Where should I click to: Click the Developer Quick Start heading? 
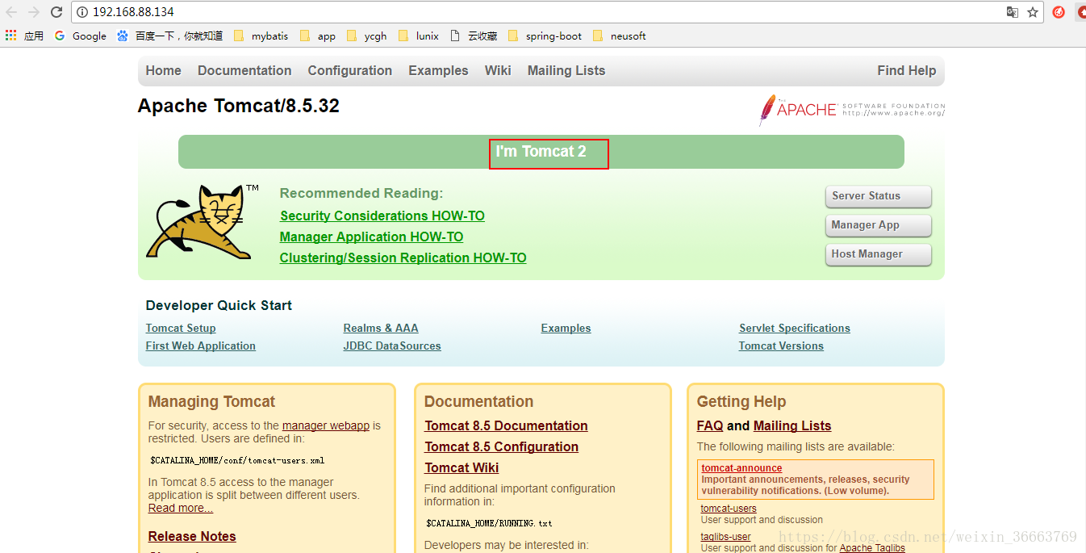(x=219, y=305)
